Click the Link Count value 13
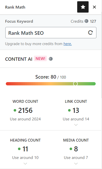 click(x=76, y=110)
